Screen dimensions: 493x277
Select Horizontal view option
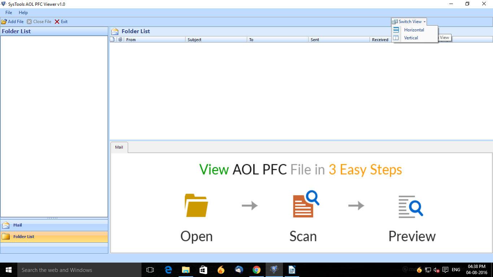click(x=414, y=30)
